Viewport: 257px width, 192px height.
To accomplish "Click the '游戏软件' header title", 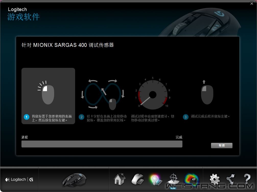I will pyautogui.click(x=24, y=17).
